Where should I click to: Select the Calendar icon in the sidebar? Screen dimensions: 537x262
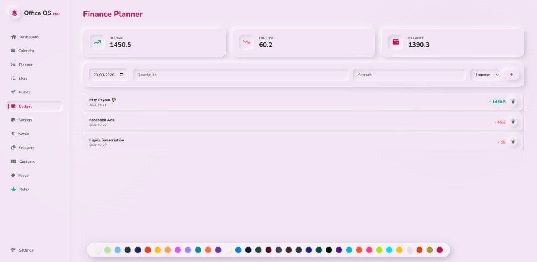click(14, 50)
